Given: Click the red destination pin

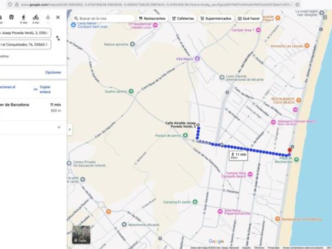Looking at the screenshot, I should click(290, 151).
